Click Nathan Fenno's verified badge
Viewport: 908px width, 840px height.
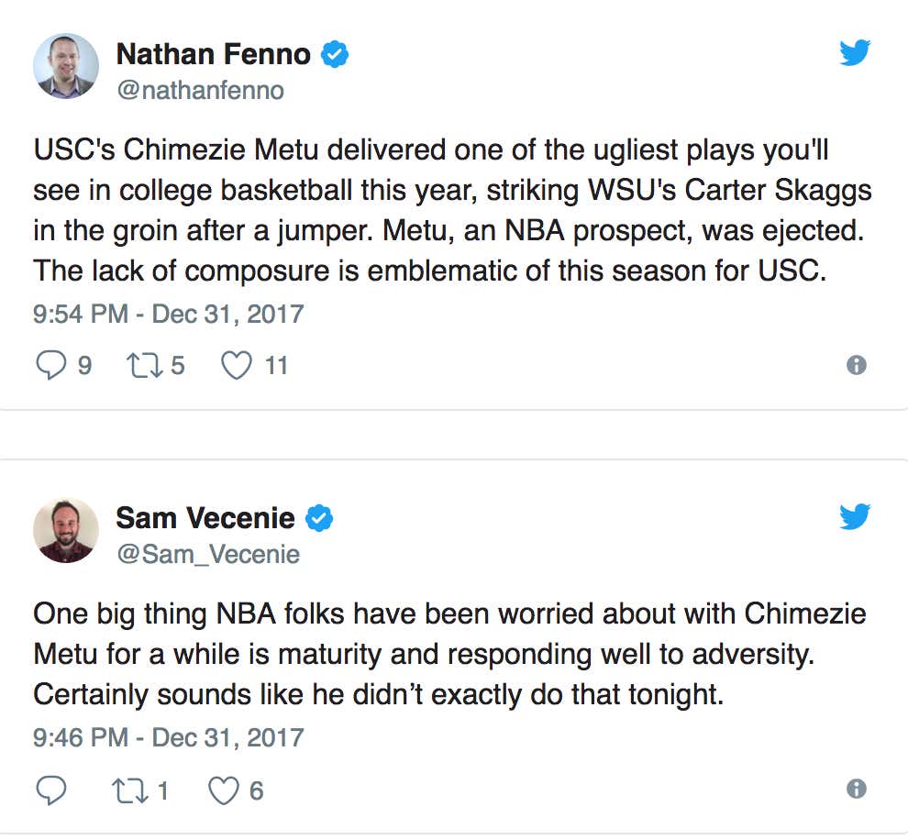click(335, 55)
